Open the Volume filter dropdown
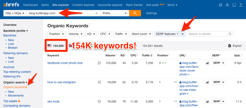Viewport: 246px width, 108px height. [75, 34]
